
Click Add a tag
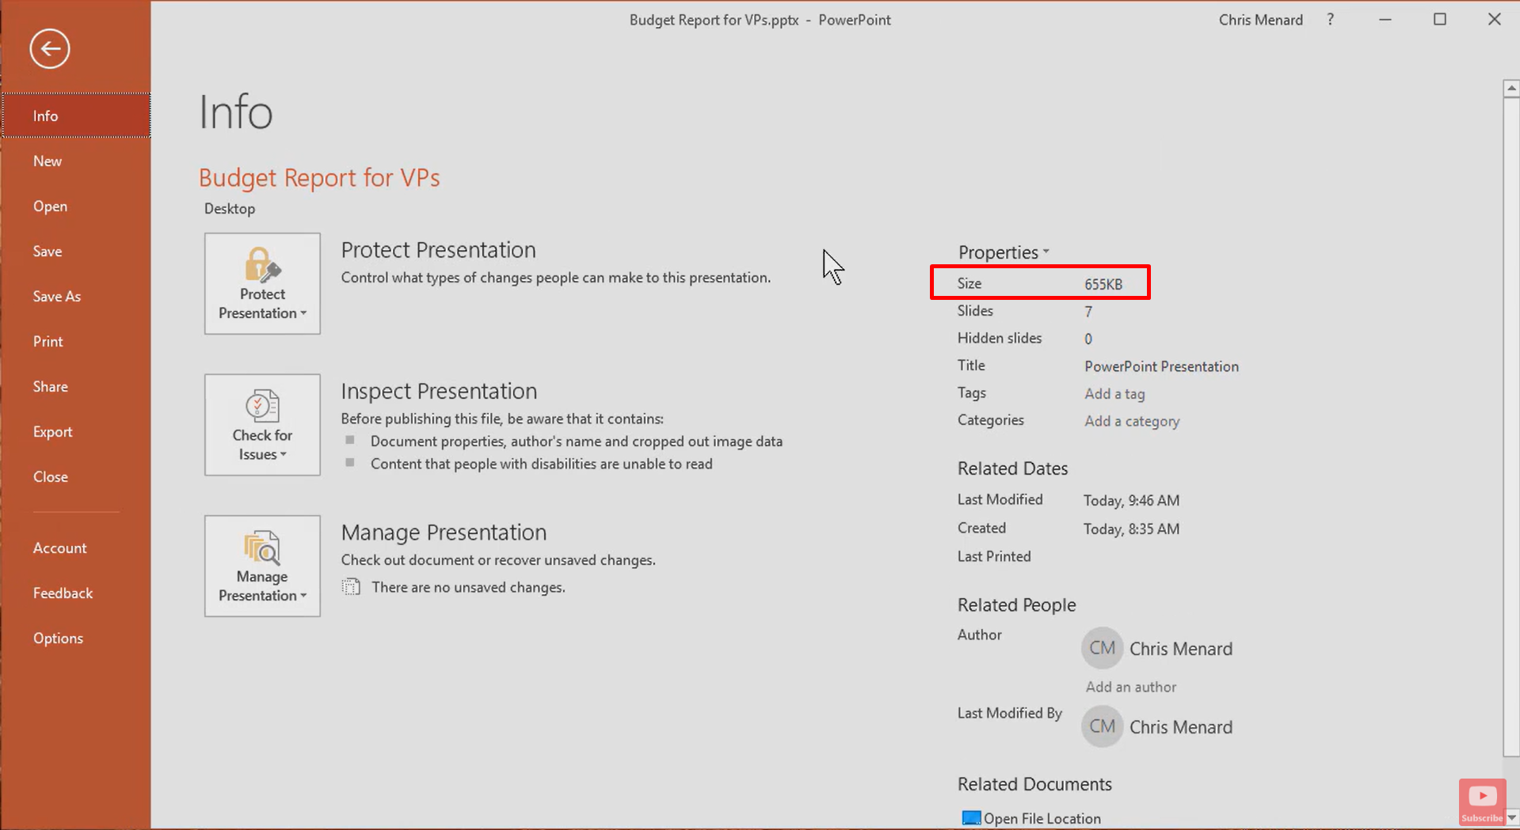pos(1114,393)
